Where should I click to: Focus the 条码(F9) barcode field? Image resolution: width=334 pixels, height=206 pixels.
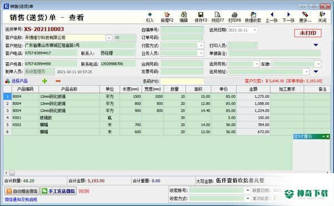coord(182,81)
